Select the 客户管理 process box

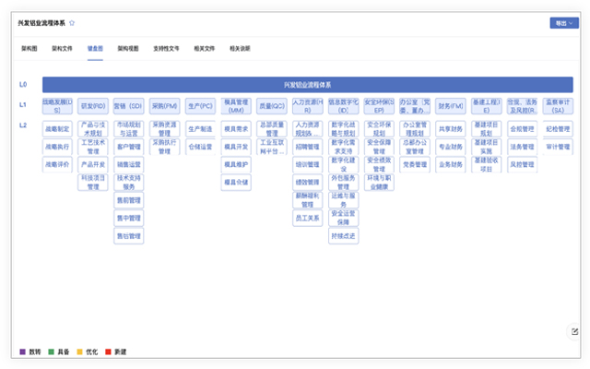[x=129, y=147]
